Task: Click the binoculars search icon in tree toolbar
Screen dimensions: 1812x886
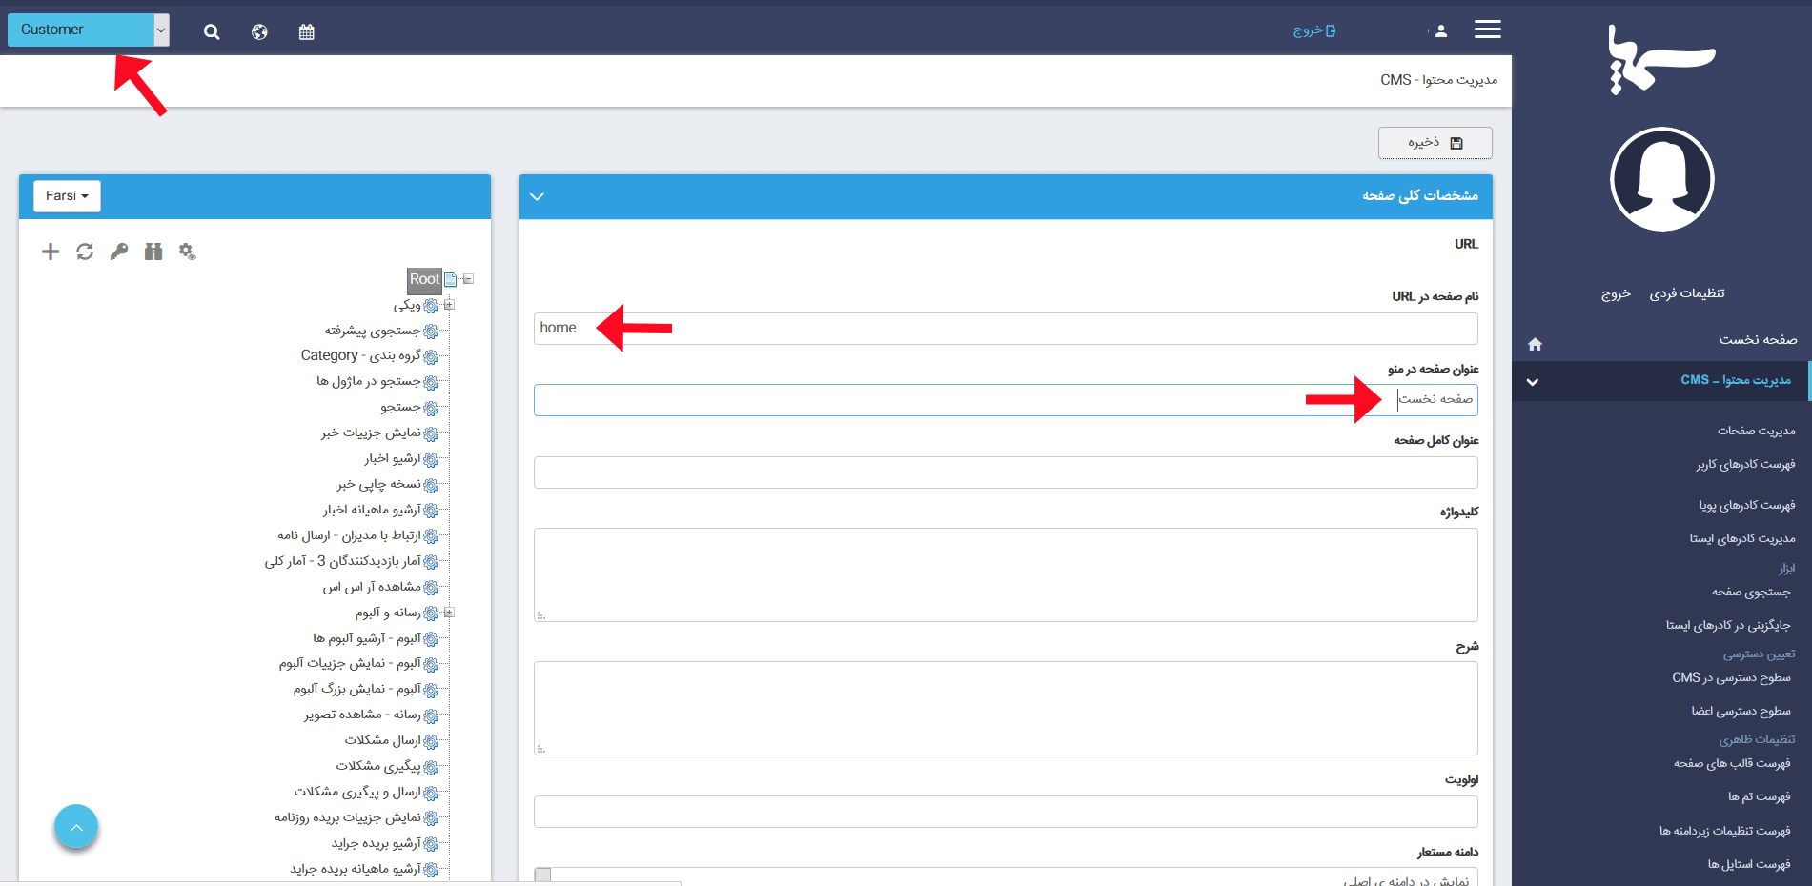Action: [x=153, y=252]
